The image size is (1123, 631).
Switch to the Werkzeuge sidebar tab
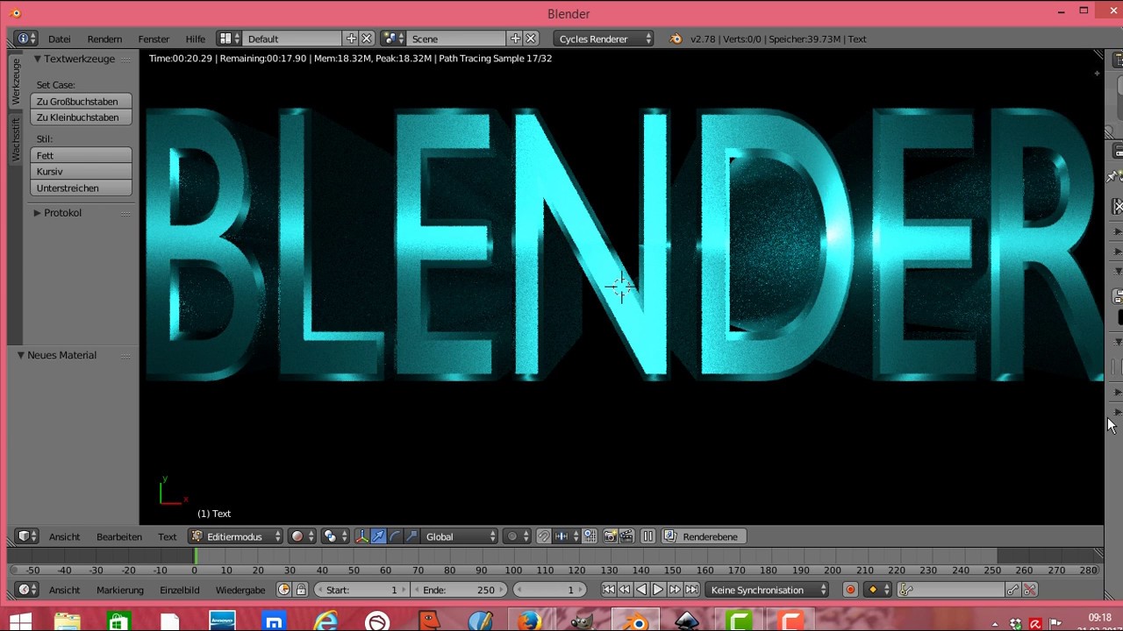click(x=15, y=81)
